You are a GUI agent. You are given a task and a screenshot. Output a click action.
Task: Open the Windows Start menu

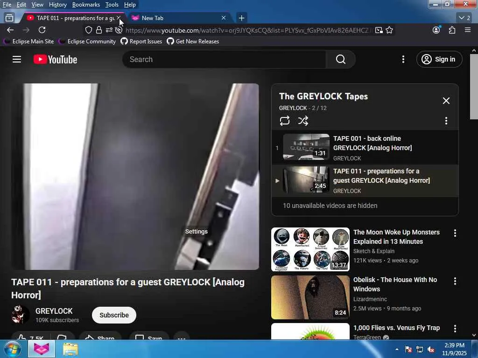[13, 349]
